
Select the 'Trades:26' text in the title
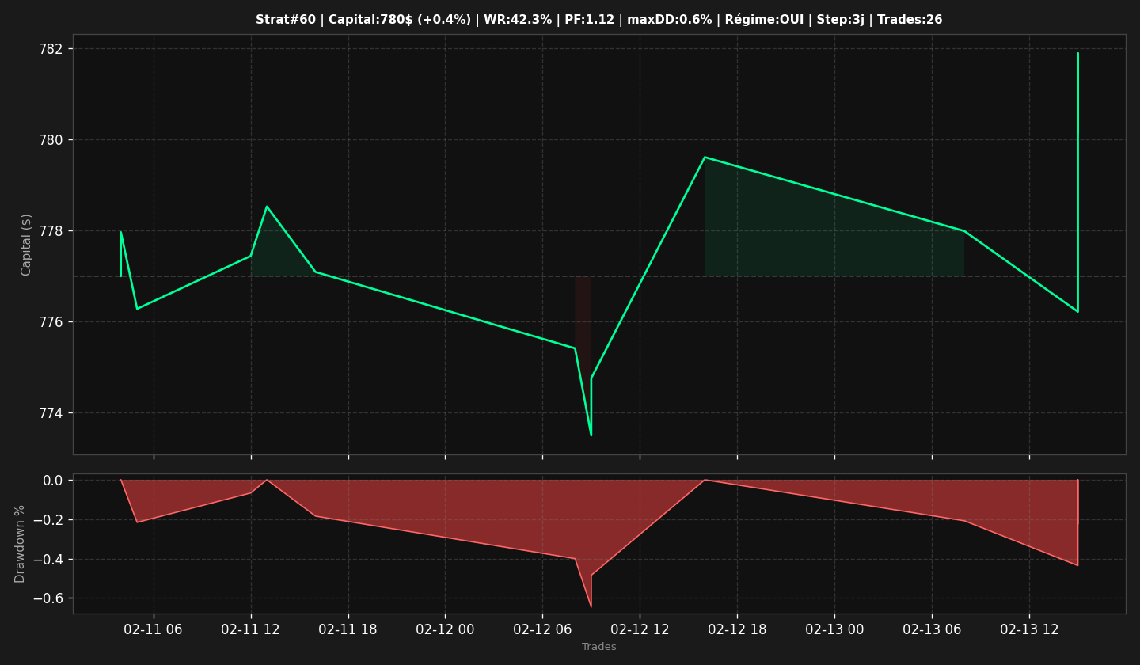[910, 20]
